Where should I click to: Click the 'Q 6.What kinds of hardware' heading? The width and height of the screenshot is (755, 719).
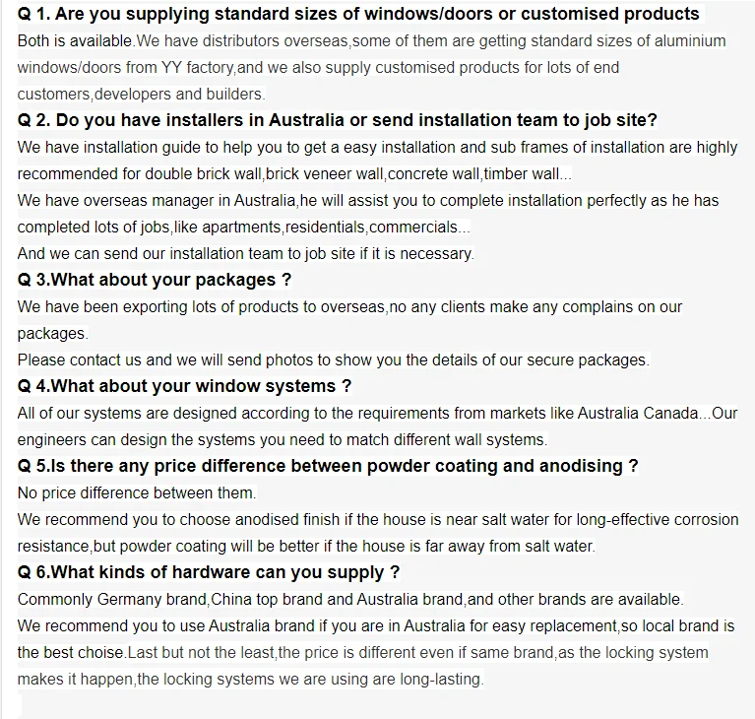209,572
